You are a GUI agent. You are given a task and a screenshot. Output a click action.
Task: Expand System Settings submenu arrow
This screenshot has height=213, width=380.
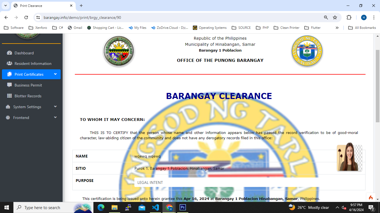pos(55,106)
